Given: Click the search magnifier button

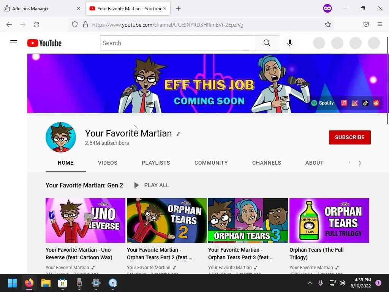Looking at the screenshot, I should pyautogui.click(x=267, y=43).
